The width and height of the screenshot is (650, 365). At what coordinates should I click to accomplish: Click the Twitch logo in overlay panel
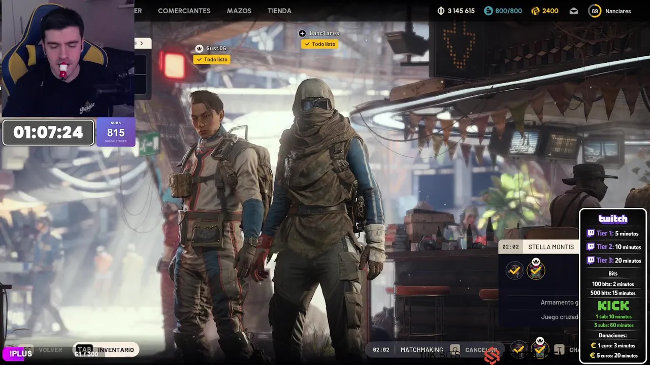(x=613, y=219)
